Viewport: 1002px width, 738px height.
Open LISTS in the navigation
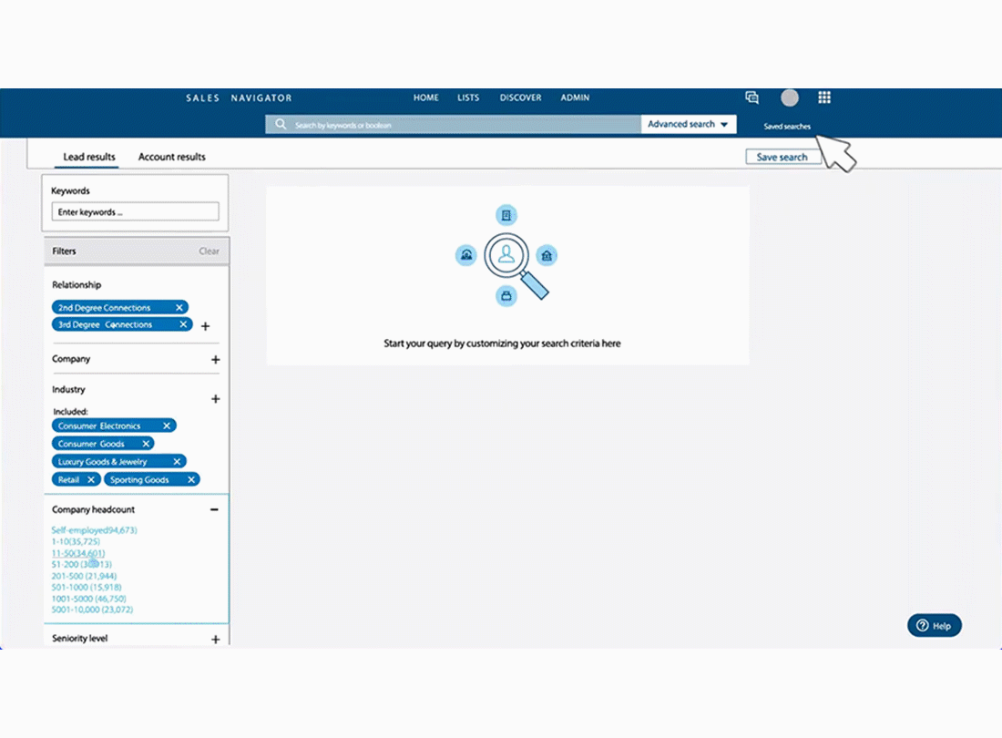point(468,97)
